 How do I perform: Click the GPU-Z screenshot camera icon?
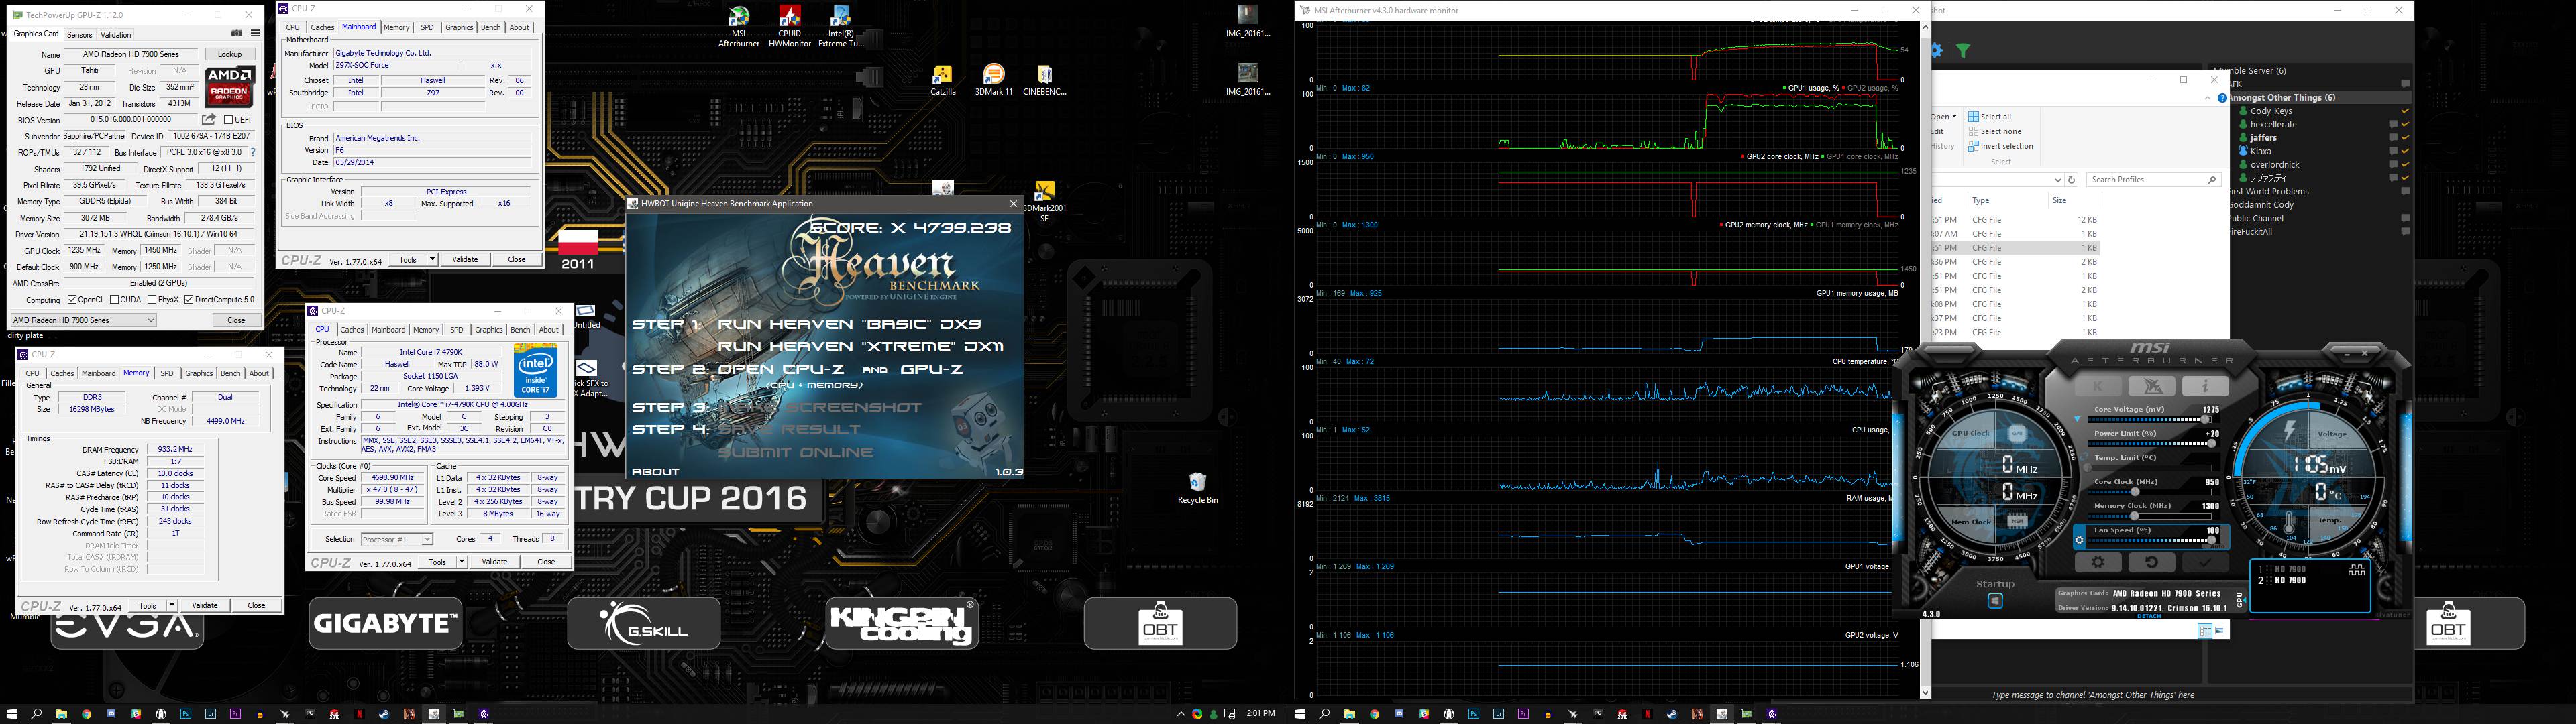click(x=236, y=33)
